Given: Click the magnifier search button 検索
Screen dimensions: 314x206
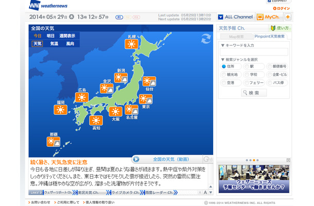Looking at the screenshot, I should tap(254, 93).
